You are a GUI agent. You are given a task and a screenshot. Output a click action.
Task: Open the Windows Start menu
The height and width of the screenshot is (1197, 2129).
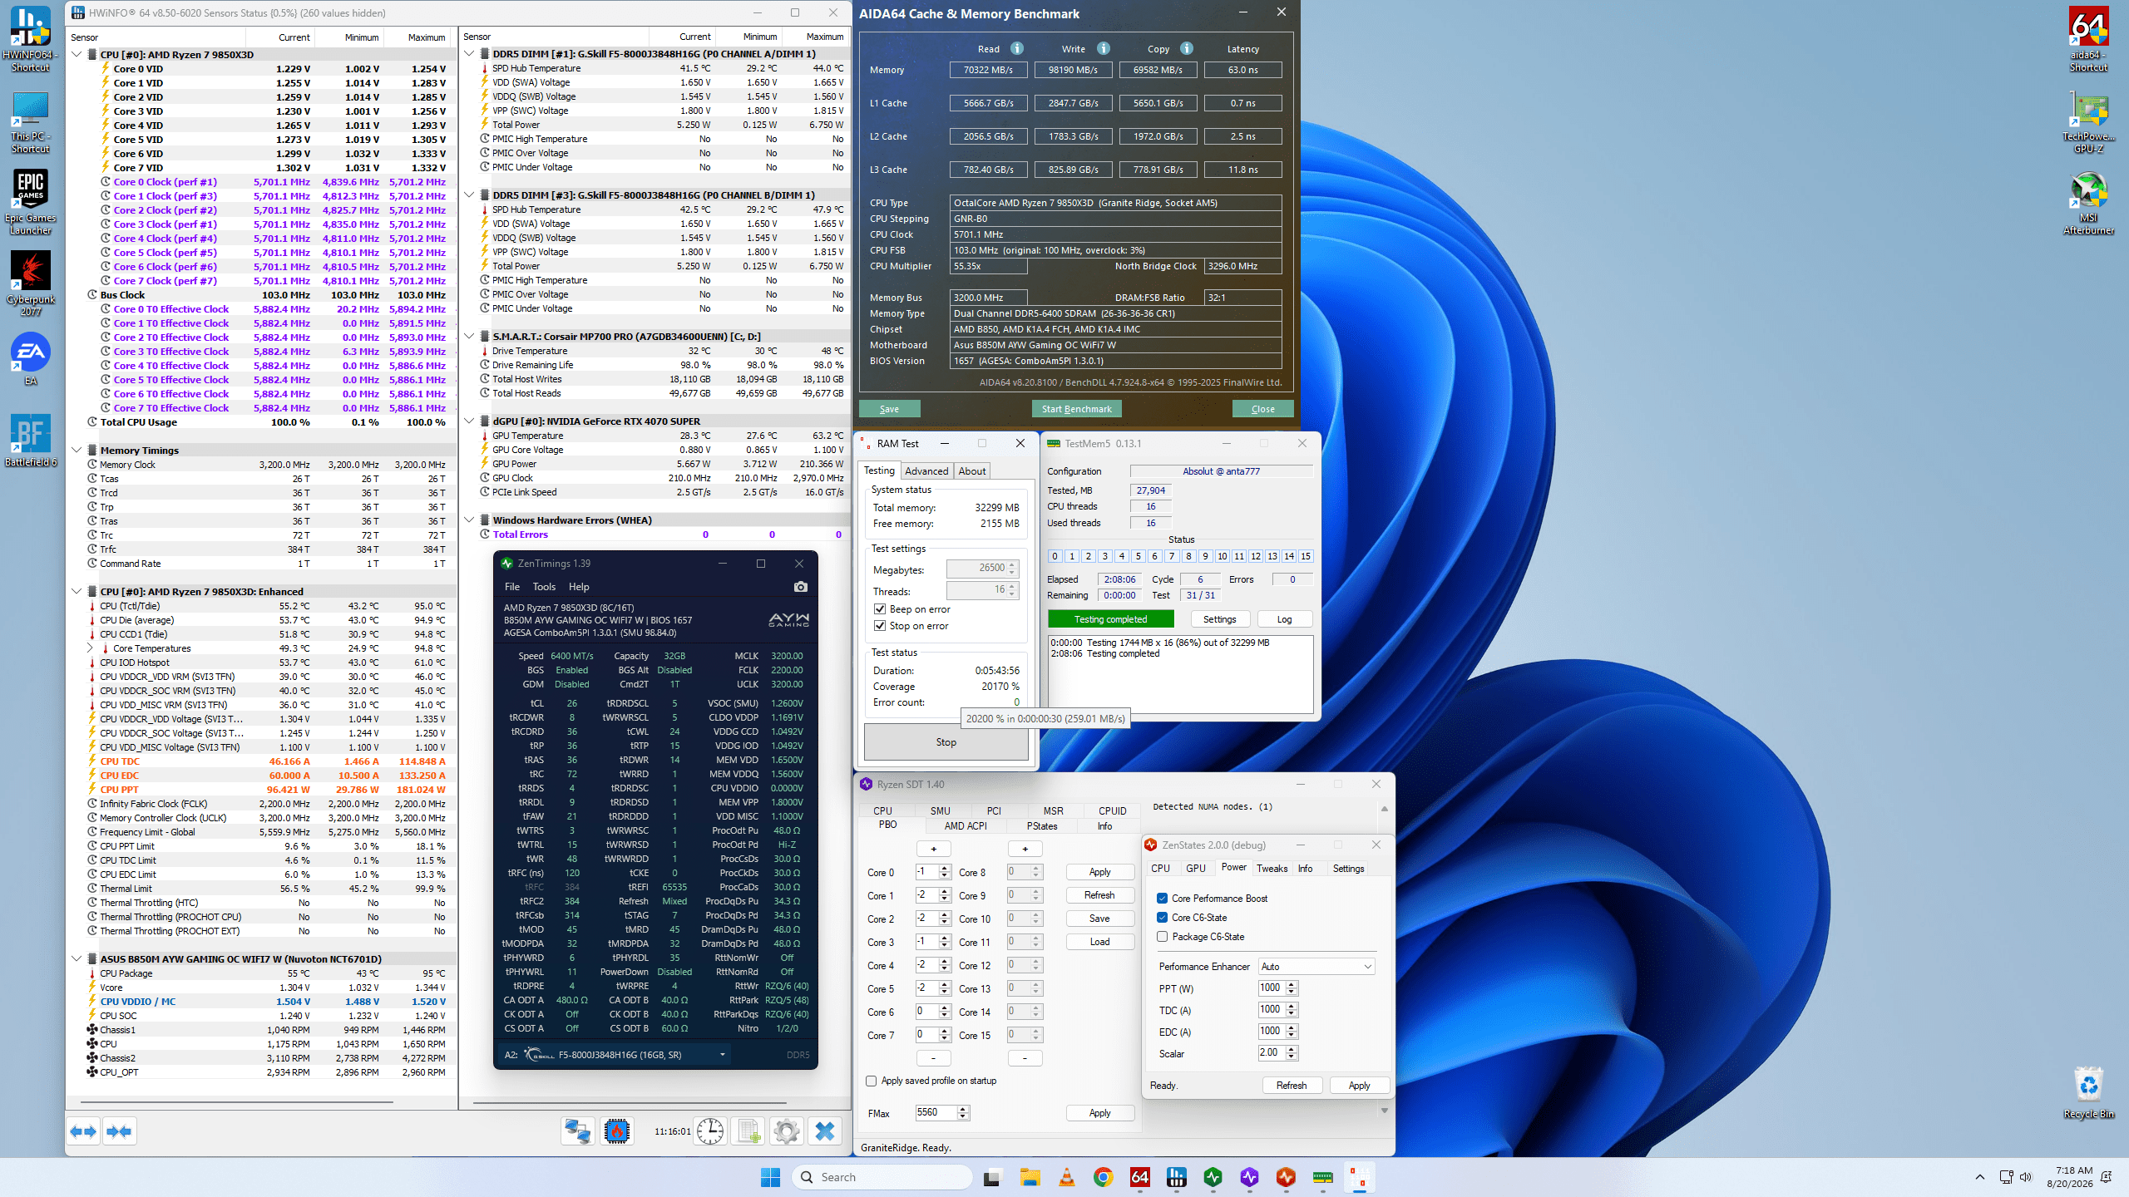point(770,1177)
